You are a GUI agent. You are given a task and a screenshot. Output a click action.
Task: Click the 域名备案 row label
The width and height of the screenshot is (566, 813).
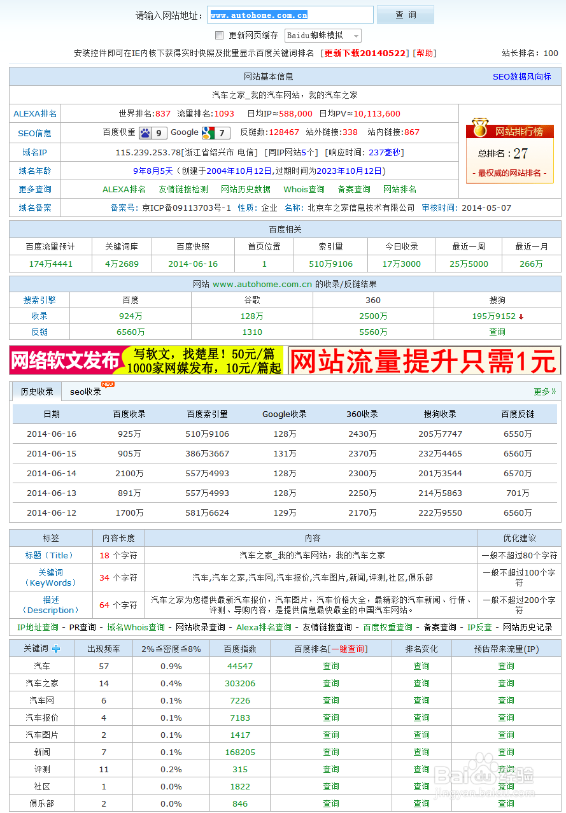(35, 208)
